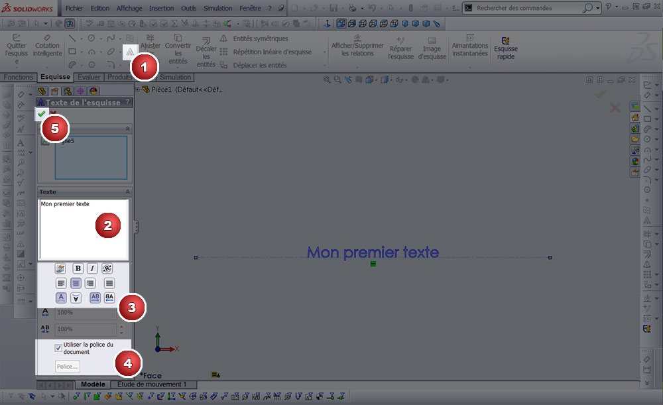663x405 pixels.
Task: Switch to the Evaluer tab
Action: pyautogui.click(x=89, y=77)
